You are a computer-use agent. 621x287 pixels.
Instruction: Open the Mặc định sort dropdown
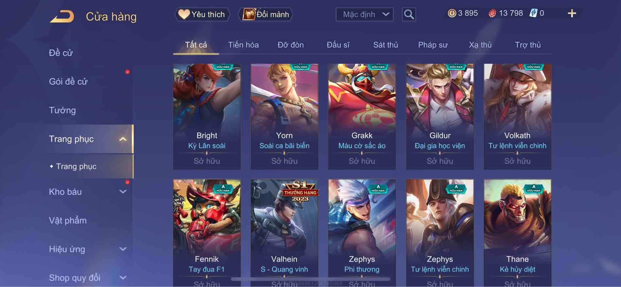[365, 14]
